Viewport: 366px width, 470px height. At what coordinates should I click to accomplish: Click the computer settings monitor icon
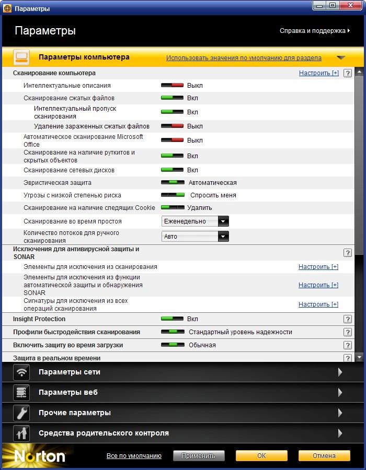click(x=21, y=57)
